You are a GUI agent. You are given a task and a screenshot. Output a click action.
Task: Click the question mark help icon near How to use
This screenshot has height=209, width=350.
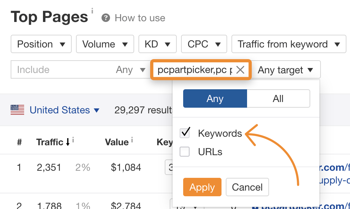105,18
